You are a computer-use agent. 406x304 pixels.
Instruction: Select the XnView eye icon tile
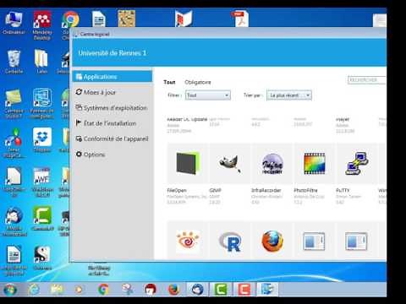coord(188,241)
